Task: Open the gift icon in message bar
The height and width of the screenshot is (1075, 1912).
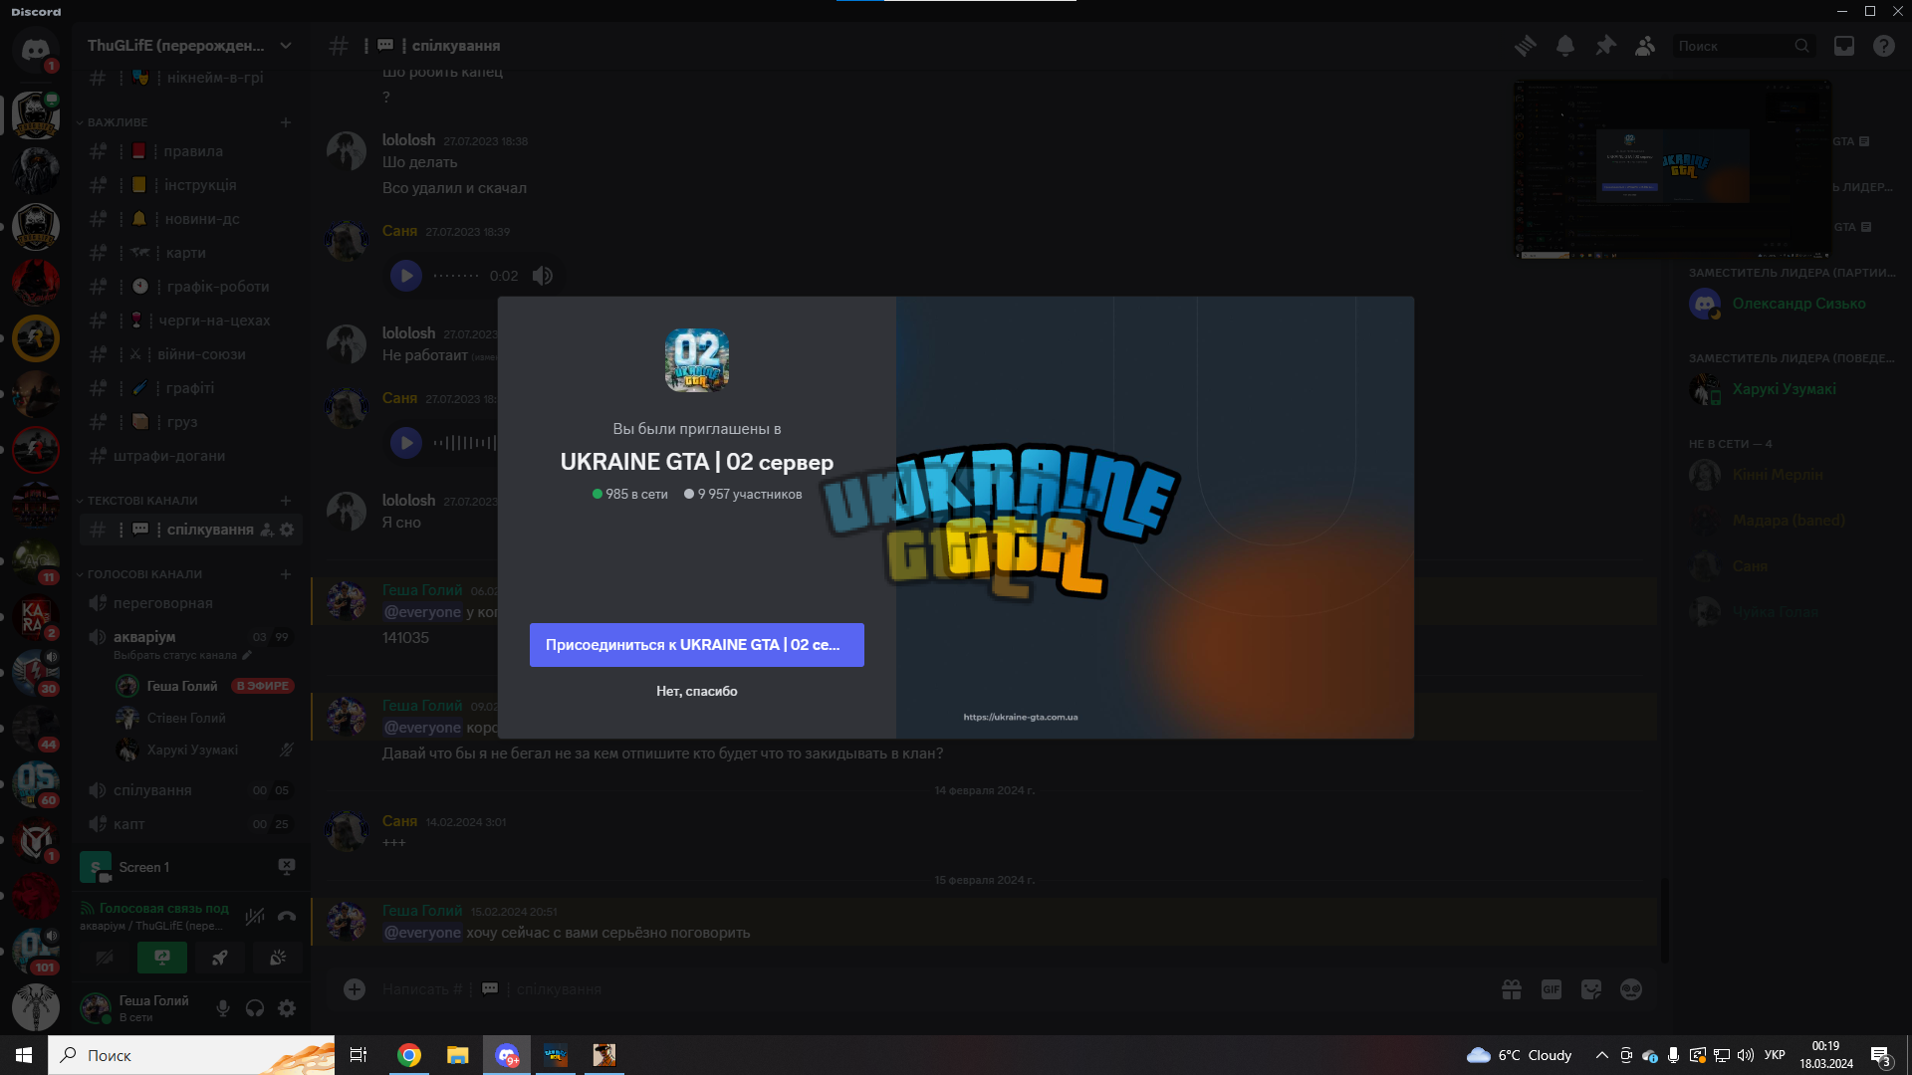Action: click(x=1512, y=989)
